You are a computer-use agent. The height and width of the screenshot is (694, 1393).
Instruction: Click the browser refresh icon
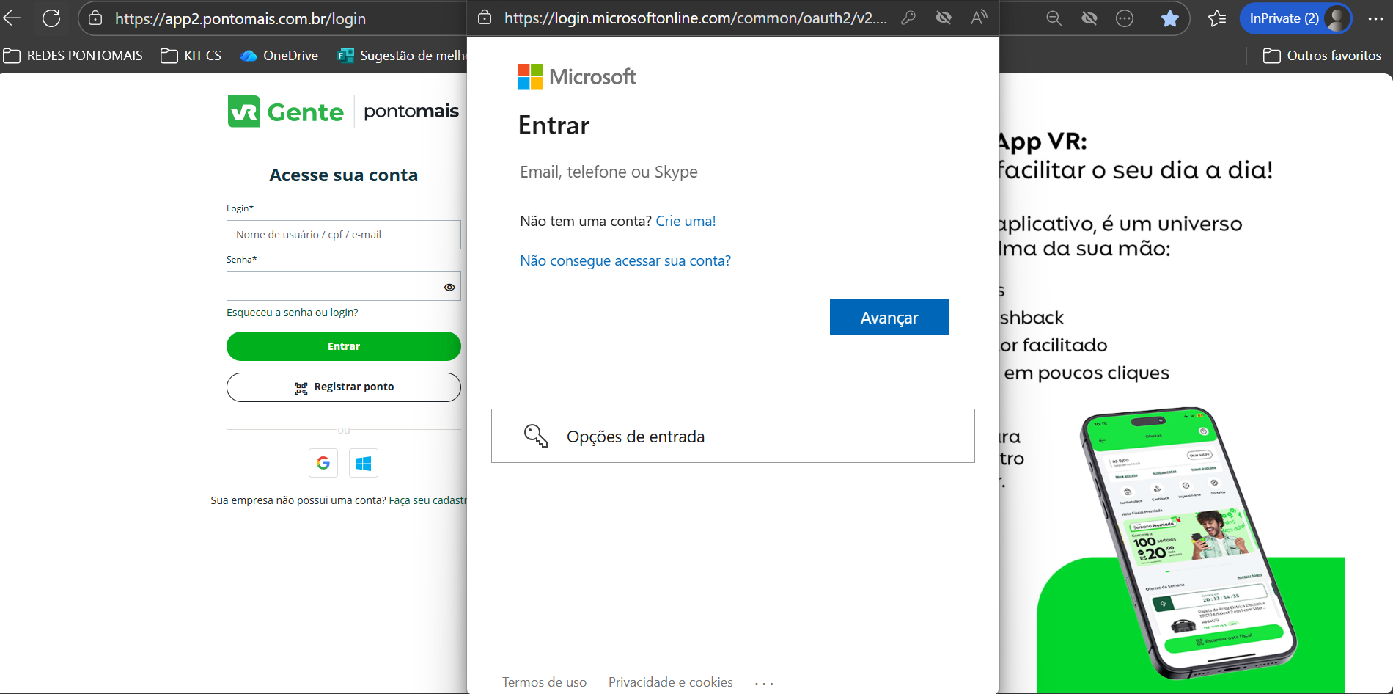51,18
